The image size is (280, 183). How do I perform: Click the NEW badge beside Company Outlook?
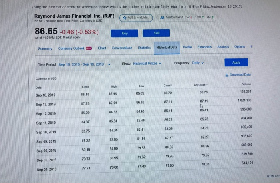coord(89,48)
